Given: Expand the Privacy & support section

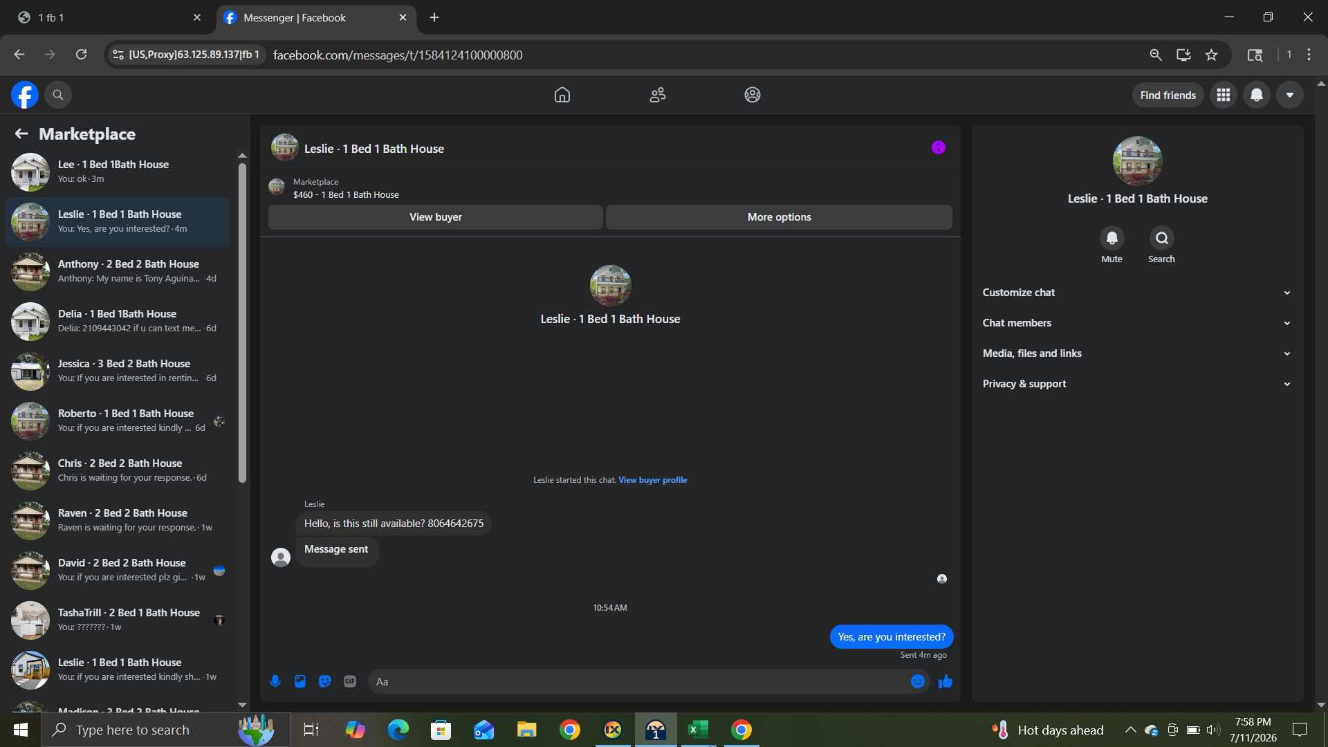Looking at the screenshot, I should 1137,384.
